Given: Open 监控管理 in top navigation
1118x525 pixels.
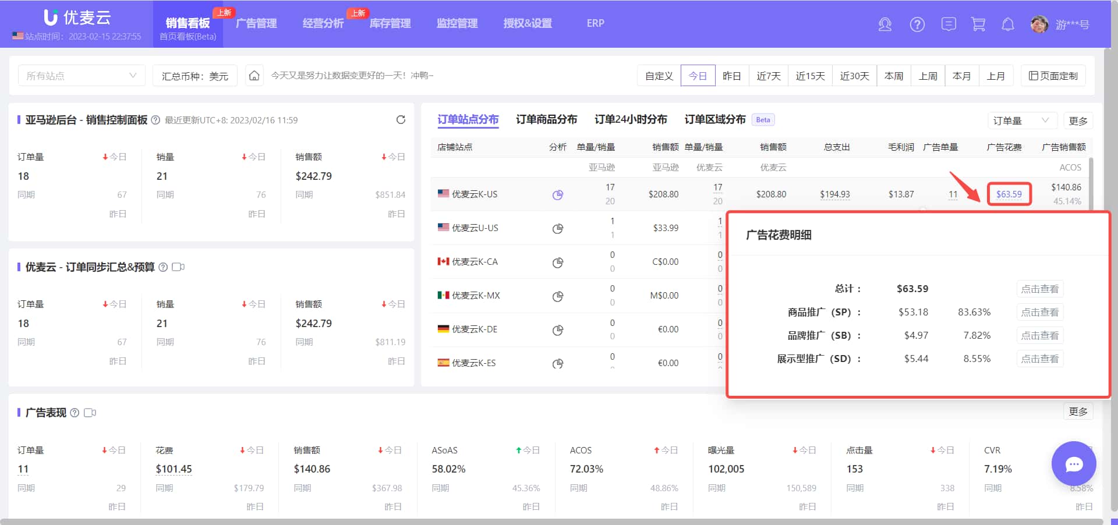Looking at the screenshot, I should coord(457,23).
